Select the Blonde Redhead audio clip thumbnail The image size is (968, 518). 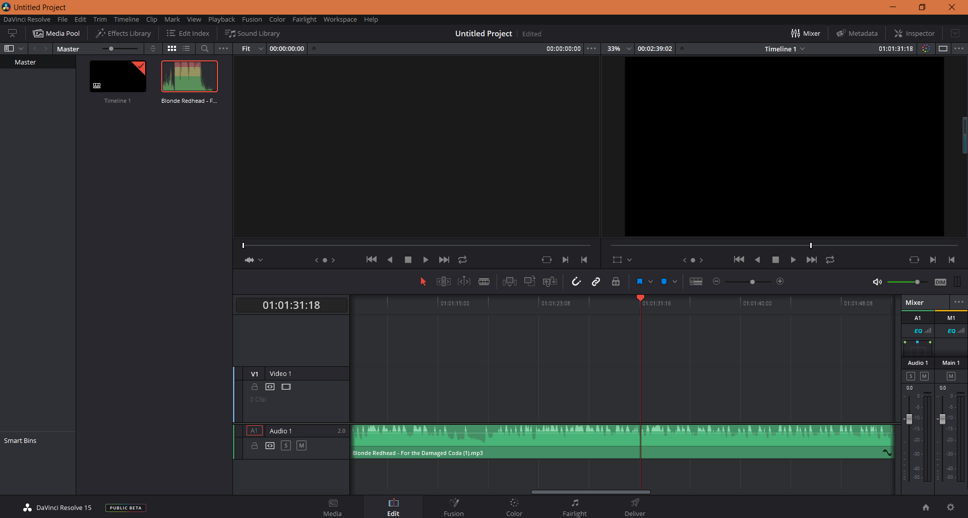(x=189, y=77)
